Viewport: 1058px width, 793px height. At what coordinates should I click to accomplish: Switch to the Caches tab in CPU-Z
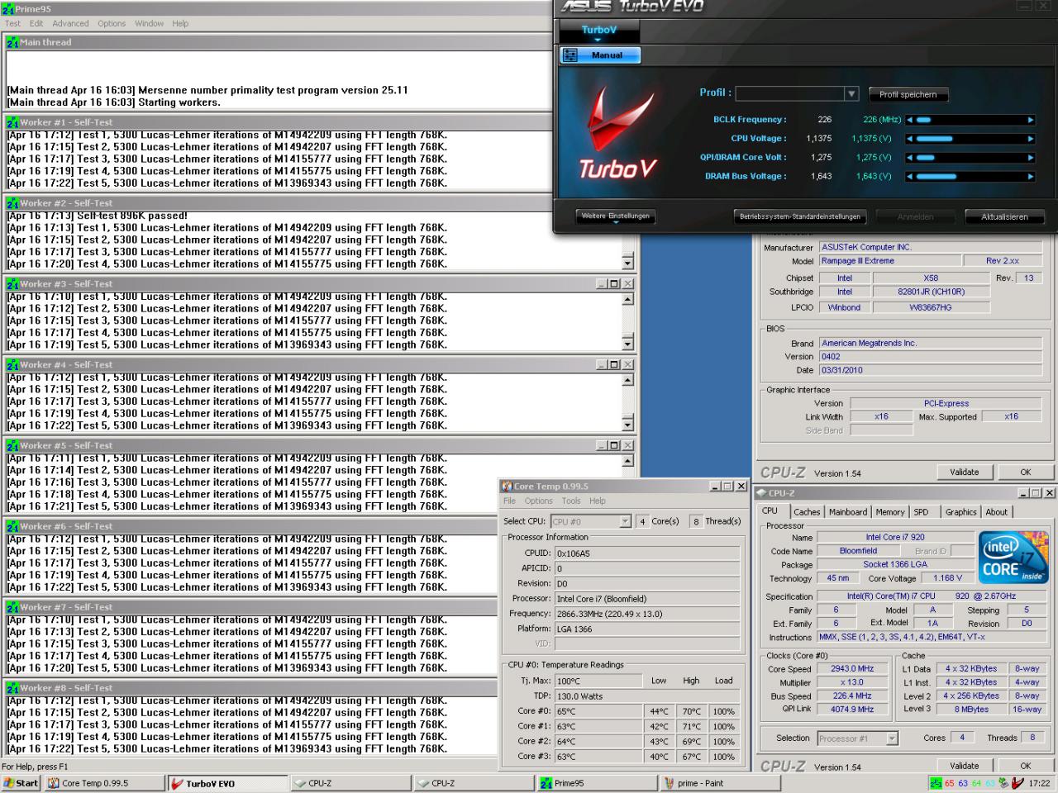(x=807, y=512)
